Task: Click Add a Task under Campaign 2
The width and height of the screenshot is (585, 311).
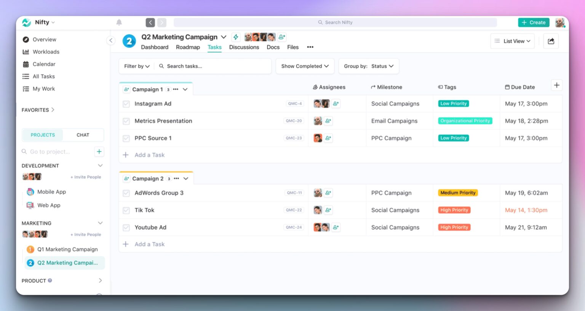Action: click(149, 244)
